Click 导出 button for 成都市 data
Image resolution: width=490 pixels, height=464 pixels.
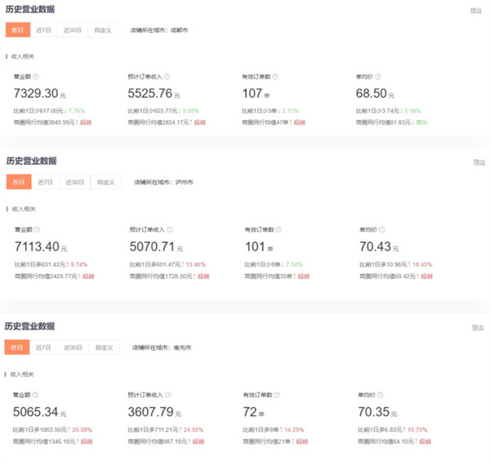(476, 11)
